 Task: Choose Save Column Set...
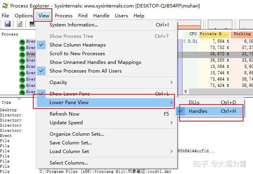click(x=107, y=142)
